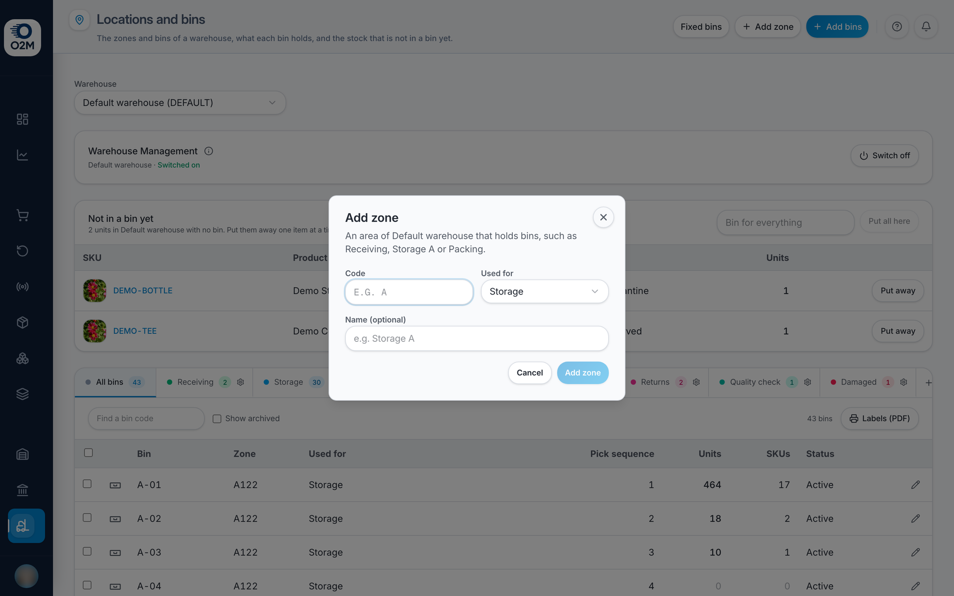Image resolution: width=954 pixels, height=596 pixels.
Task: Select all bins header checkbox
Action: coord(88,452)
